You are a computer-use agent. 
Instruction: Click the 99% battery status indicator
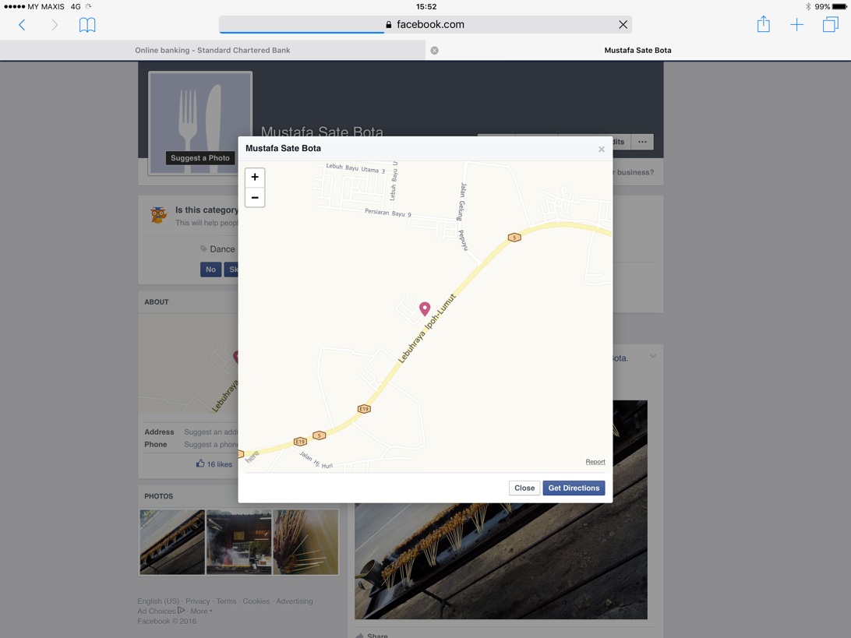[x=830, y=6]
